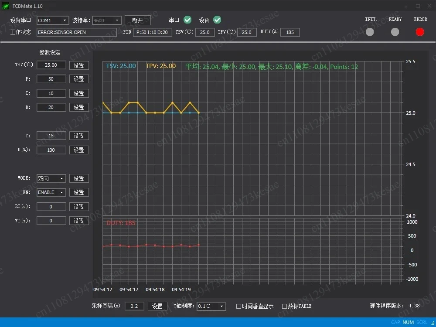This screenshot has width=436, height=327.
Task: Click the RT(s) input field
Action: [51, 207]
